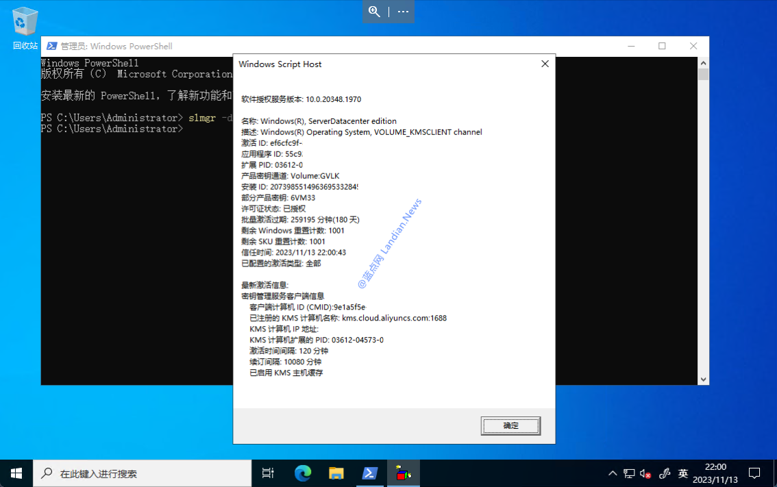Open Task View from the taskbar
The width and height of the screenshot is (777, 487).
[268, 473]
